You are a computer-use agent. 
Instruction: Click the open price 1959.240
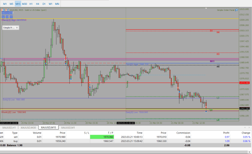(x=60, y=141)
